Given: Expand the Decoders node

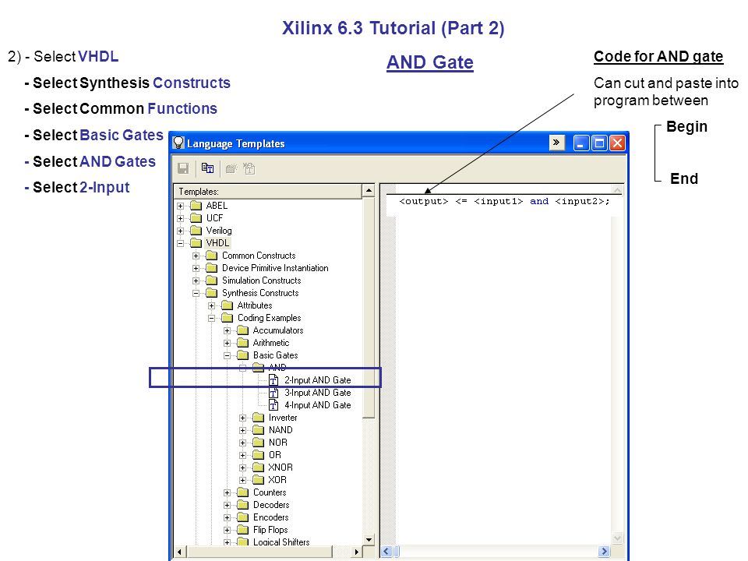Looking at the screenshot, I should 227,505.
